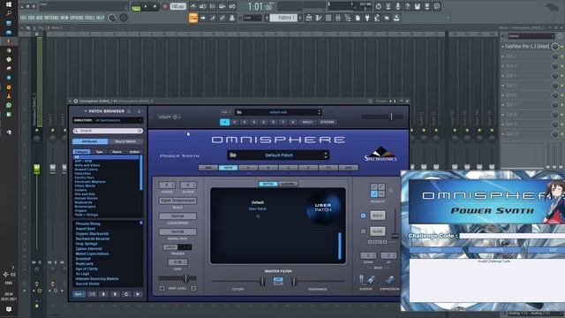This screenshot has width=565, height=318.
Task: Open the Directory dropdown in Patch Browser
Action: pyautogui.click(x=108, y=120)
